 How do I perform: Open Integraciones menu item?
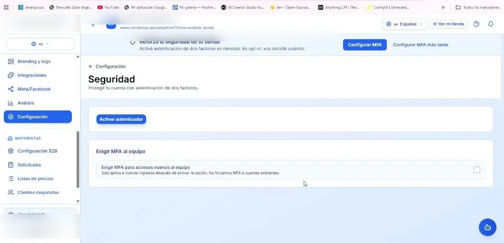pyautogui.click(x=38, y=75)
